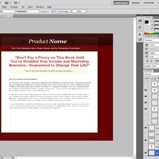Toggle Faux Italic in Character panel
The image size is (159, 159).
[152, 61]
